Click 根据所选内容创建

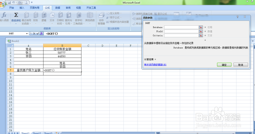point(118,22)
